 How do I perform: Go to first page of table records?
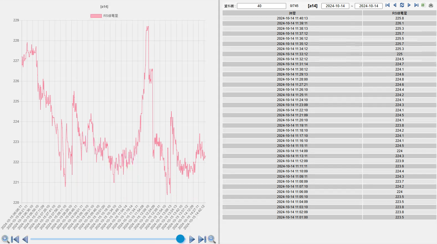click(388, 5)
